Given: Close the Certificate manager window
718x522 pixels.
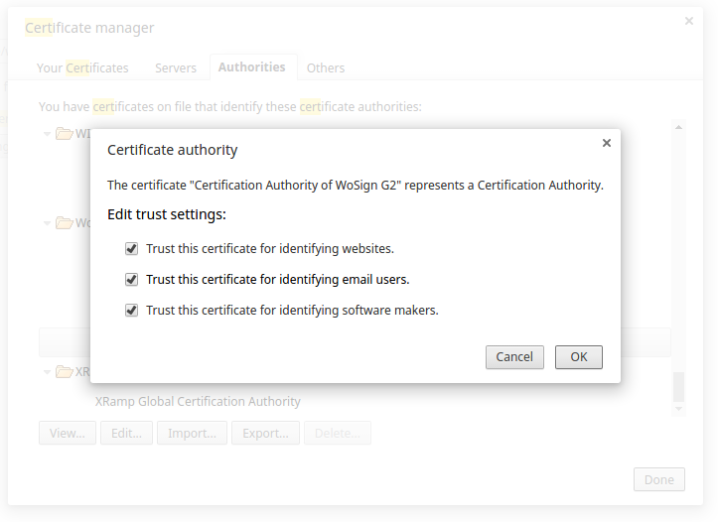Looking at the screenshot, I should tap(689, 21).
